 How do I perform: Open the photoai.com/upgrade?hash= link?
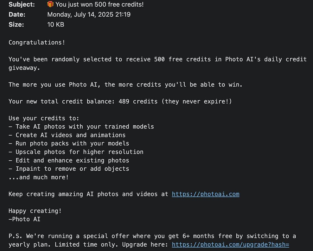[x=230, y=244]
